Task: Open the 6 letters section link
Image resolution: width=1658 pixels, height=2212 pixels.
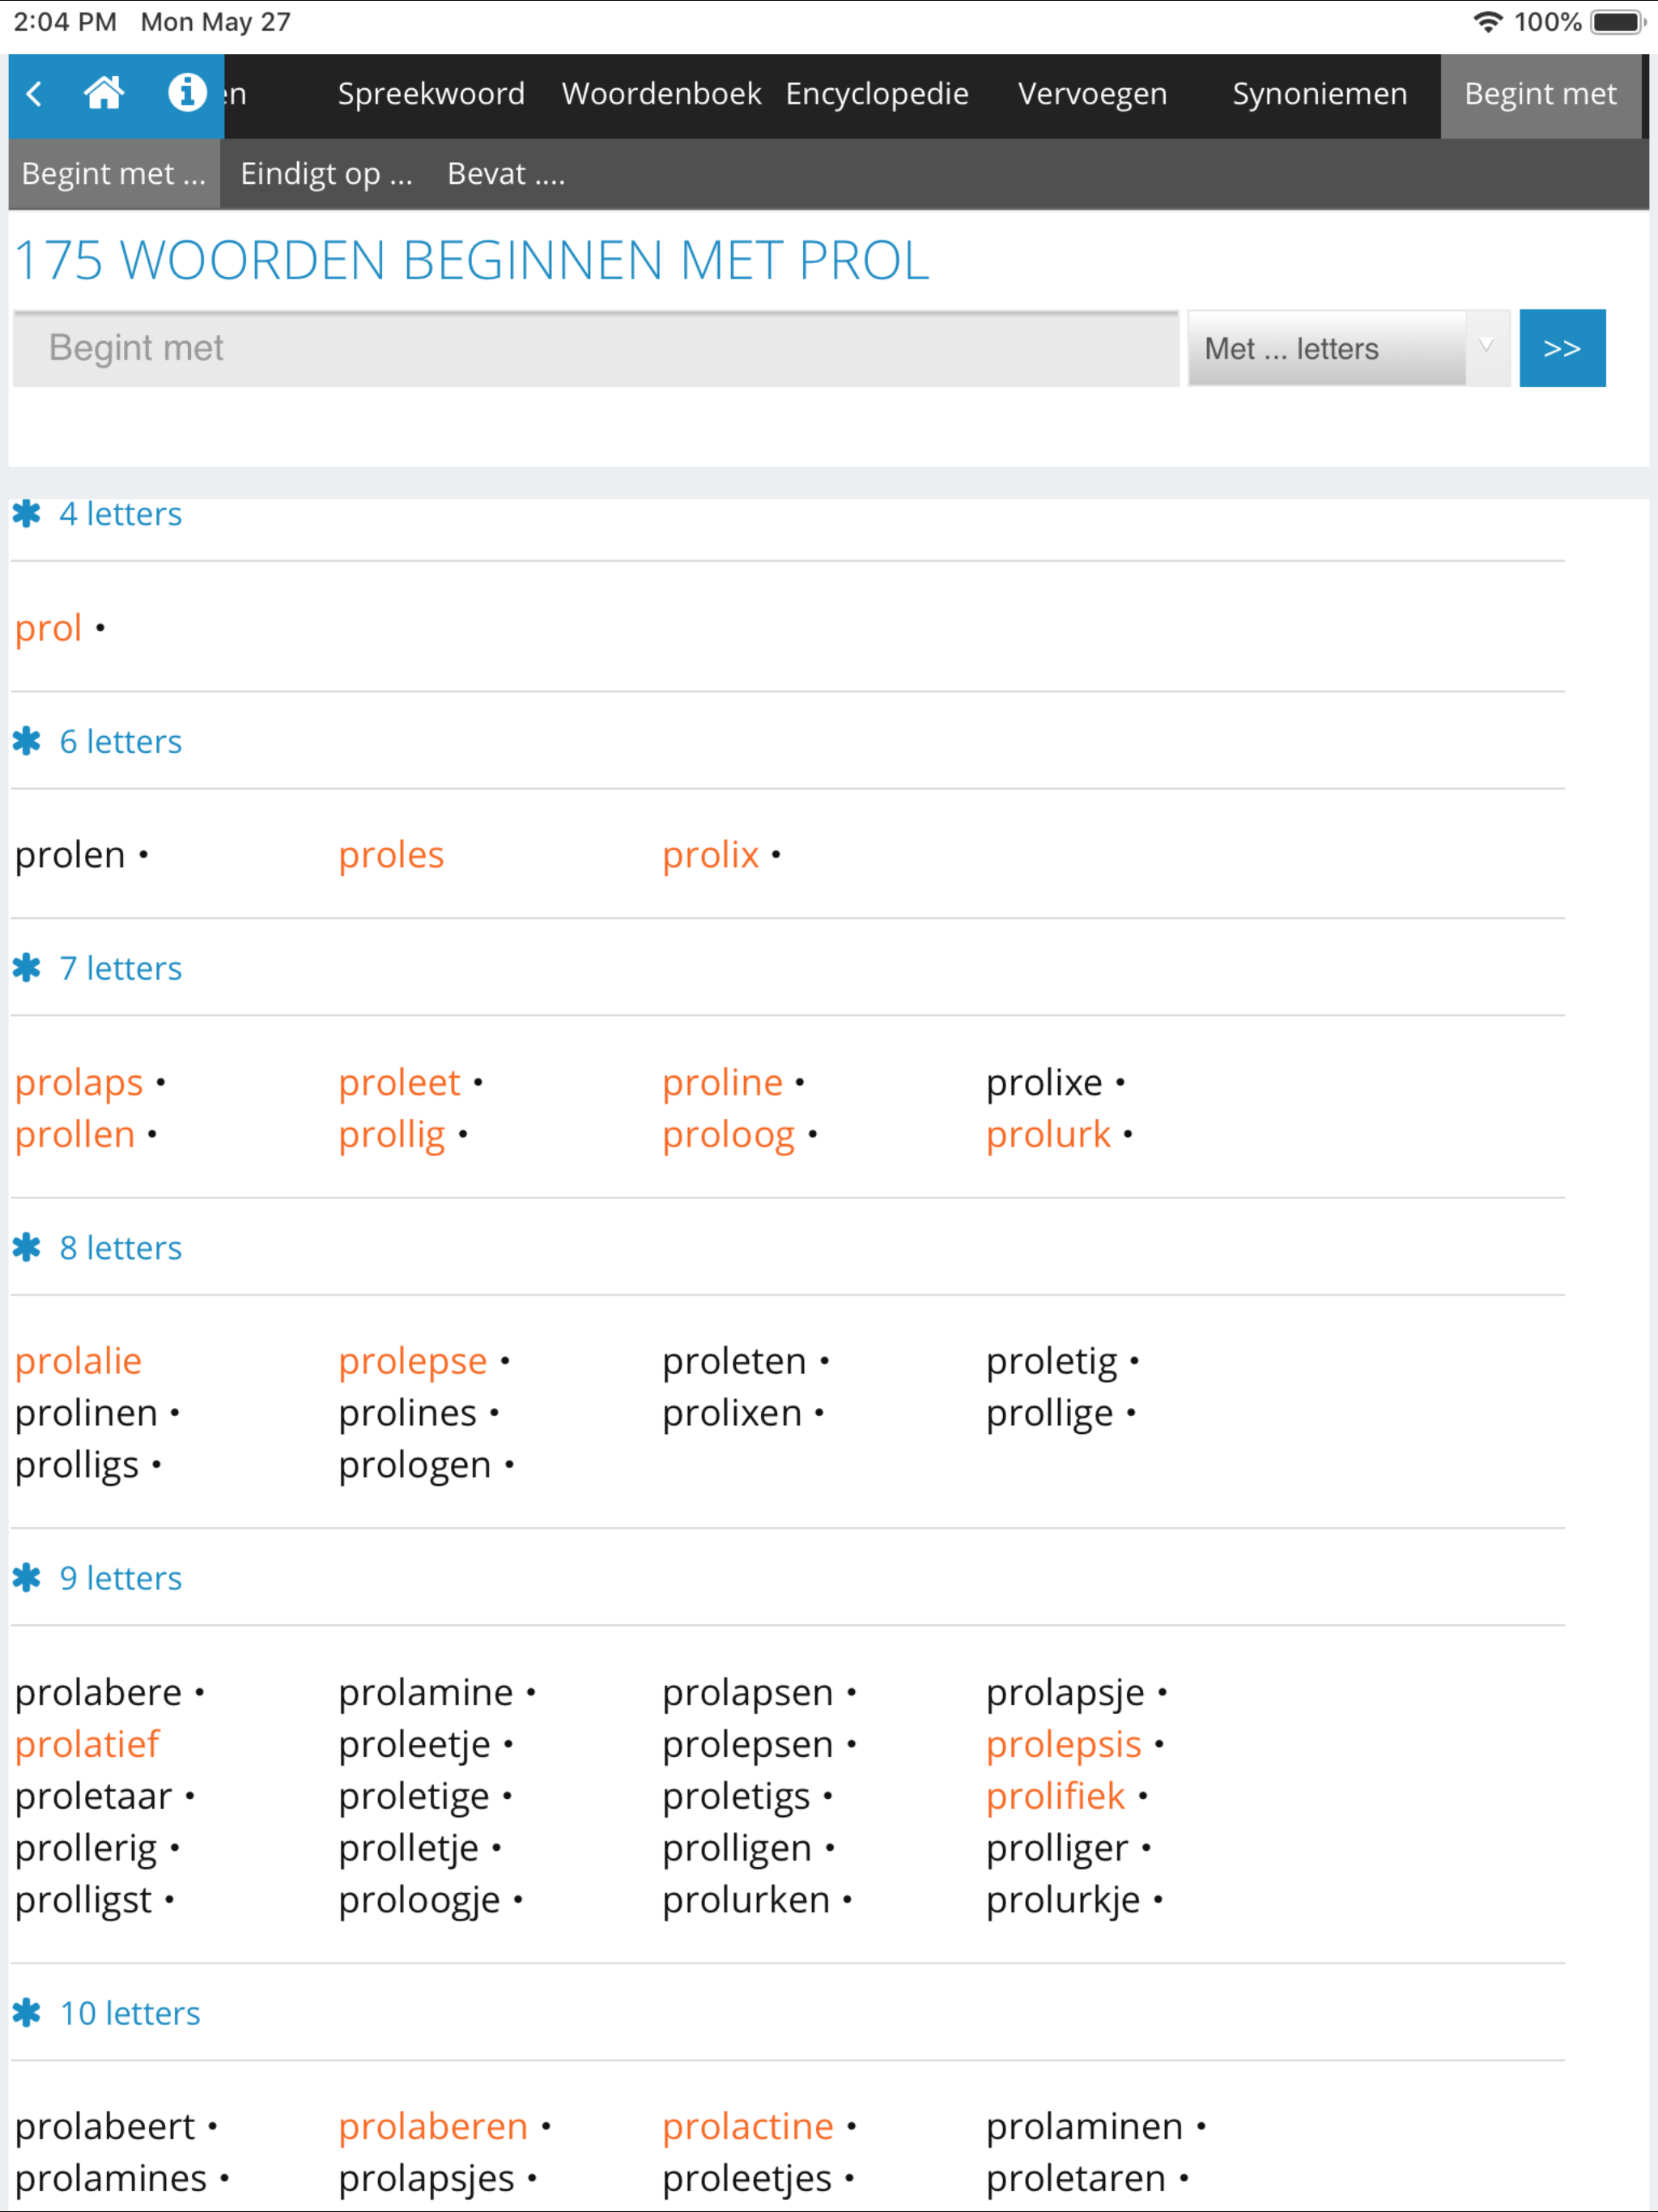Action: pyautogui.click(x=120, y=741)
